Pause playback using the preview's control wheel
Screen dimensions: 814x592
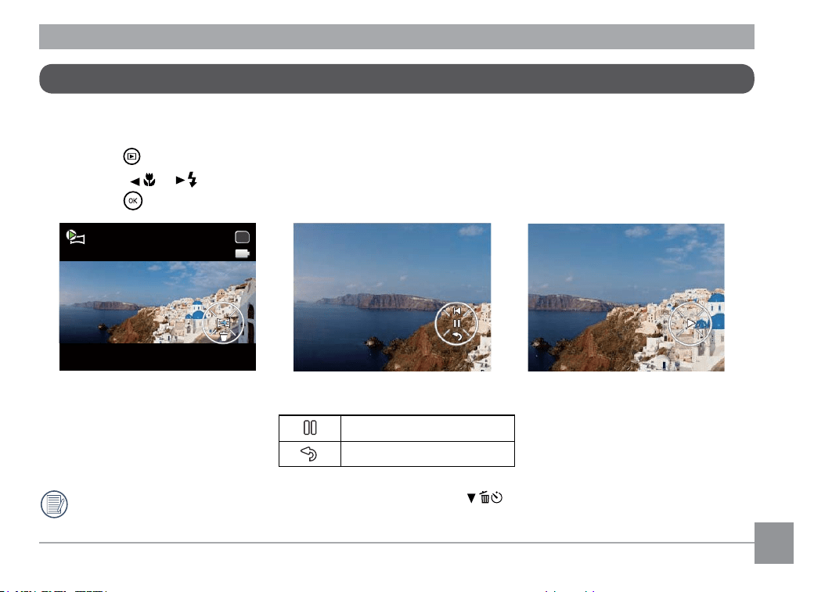457,323
